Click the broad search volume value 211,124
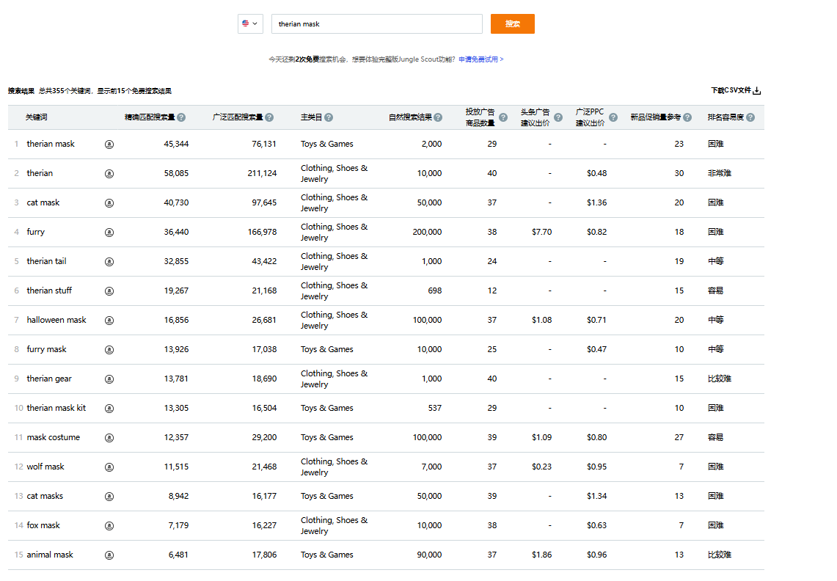The width and height of the screenshot is (837, 581). click(x=262, y=174)
